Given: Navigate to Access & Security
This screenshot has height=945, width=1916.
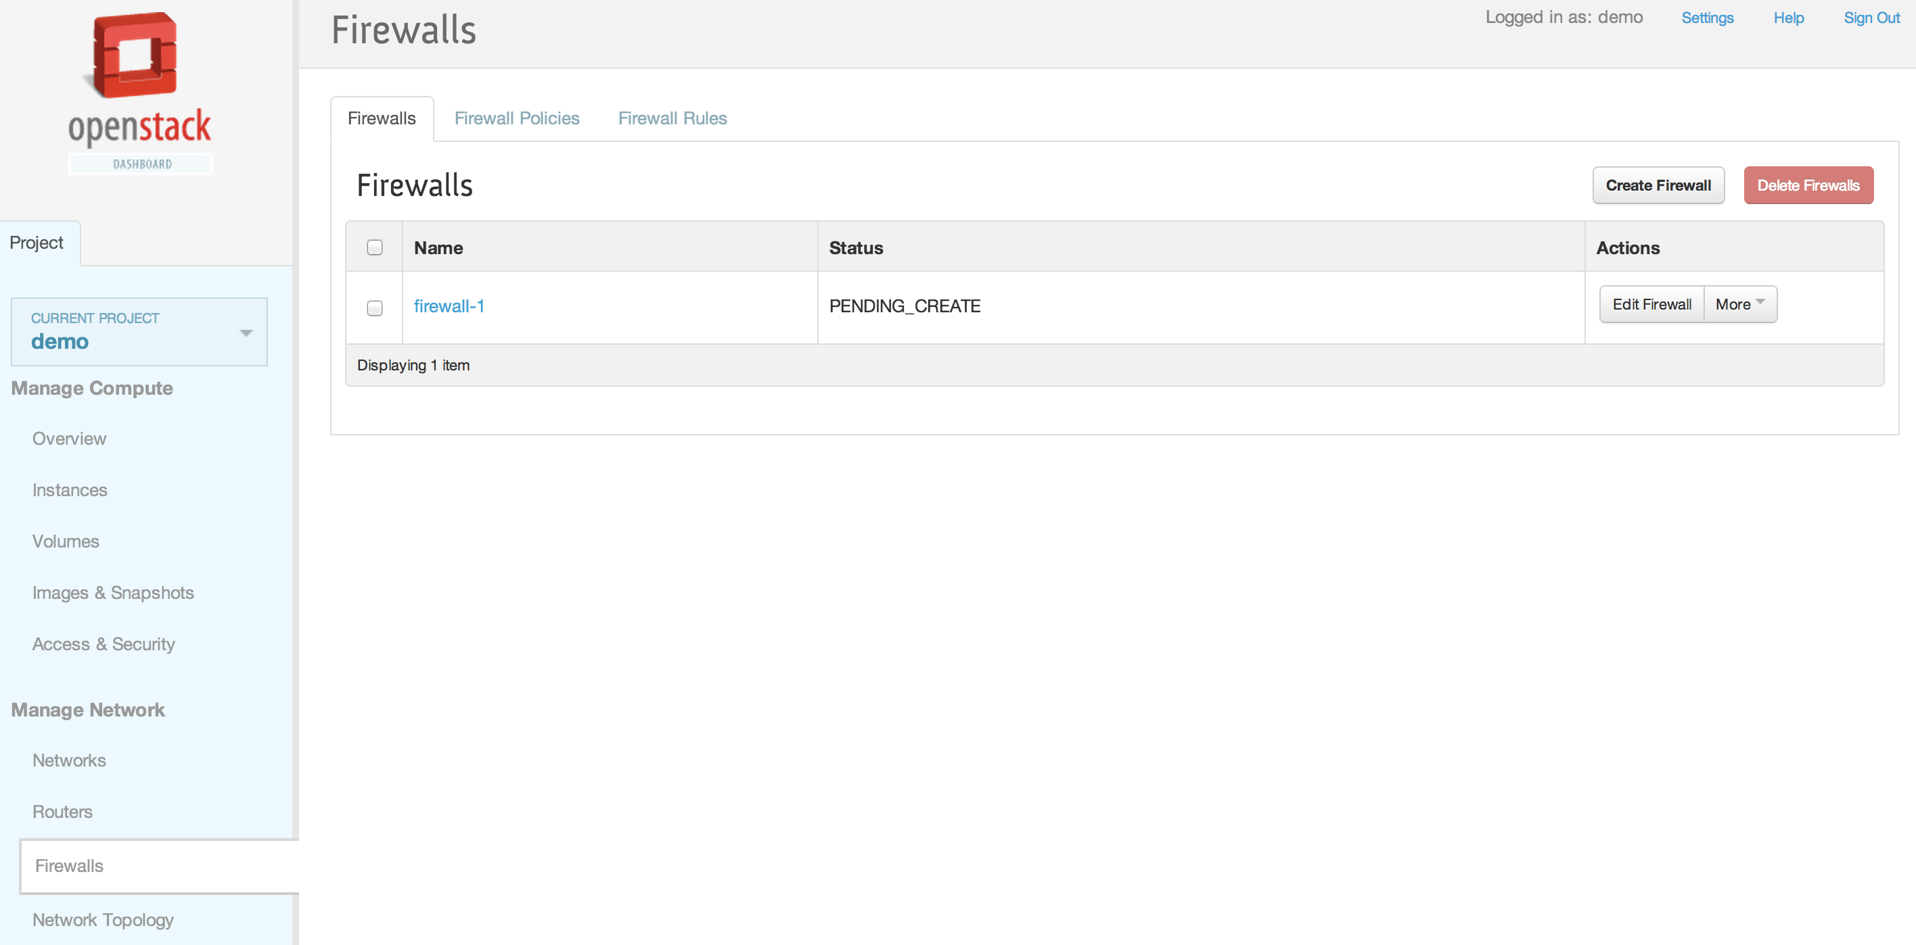Looking at the screenshot, I should (104, 644).
